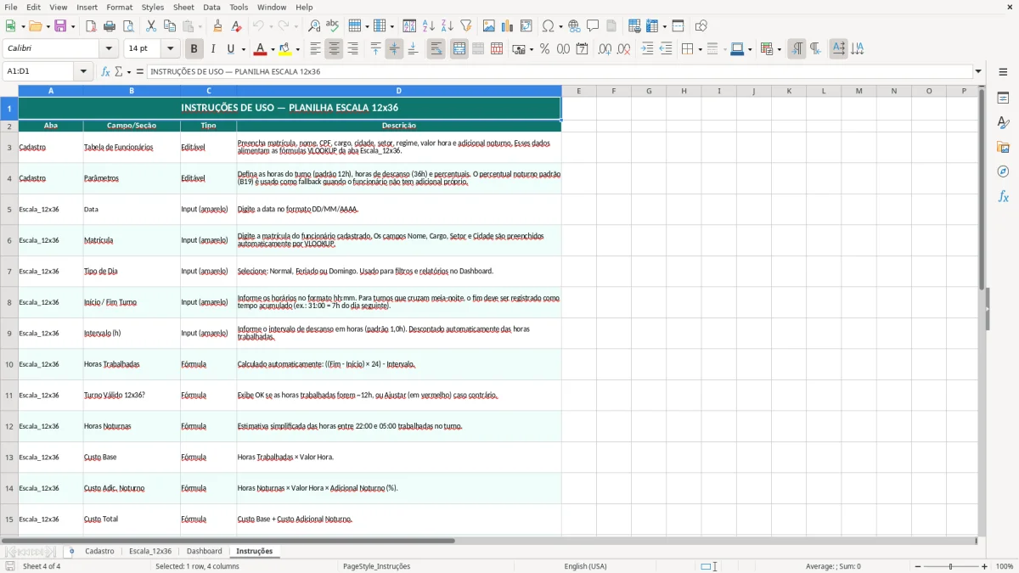Open the 14 pt font size dropdown

pyautogui.click(x=170, y=49)
